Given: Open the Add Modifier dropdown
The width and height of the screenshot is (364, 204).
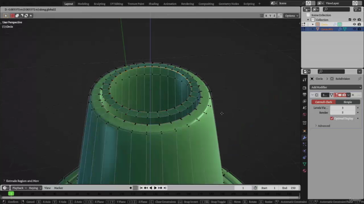Looking at the screenshot, I should (336, 87).
